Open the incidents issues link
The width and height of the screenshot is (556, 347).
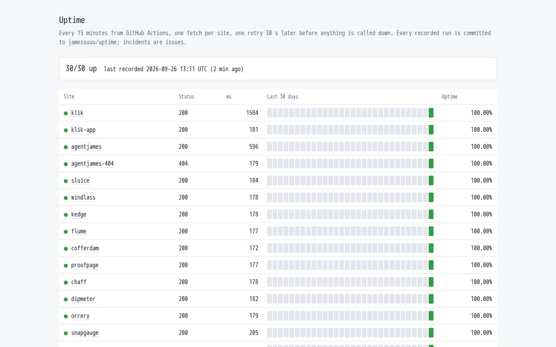(175, 42)
